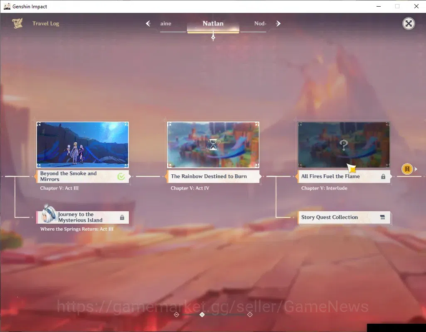Open the Story Quest Collection
The height and width of the screenshot is (332, 426).
point(344,217)
